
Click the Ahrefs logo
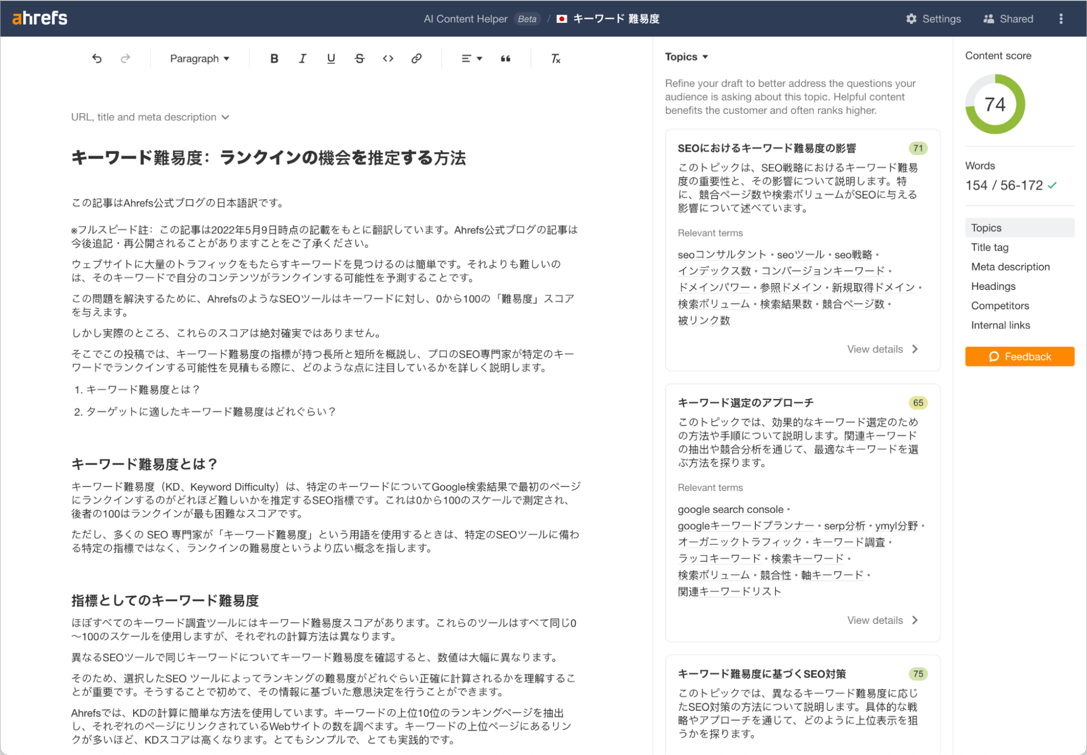[40, 18]
